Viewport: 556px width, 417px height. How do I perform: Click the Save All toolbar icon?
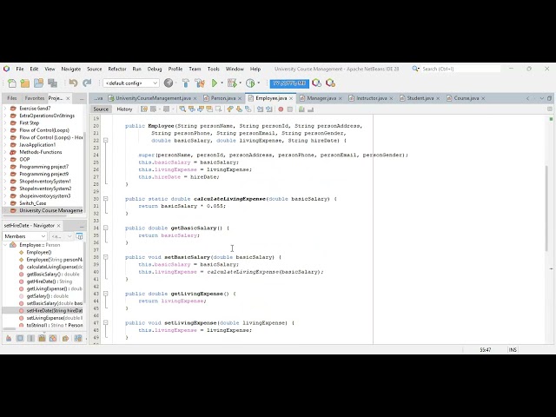coord(52,83)
